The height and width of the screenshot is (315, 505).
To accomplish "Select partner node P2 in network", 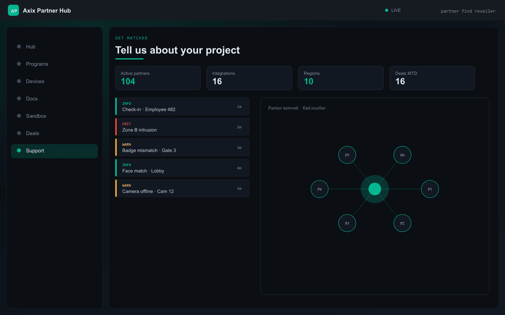I will pyautogui.click(x=402, y=223).
